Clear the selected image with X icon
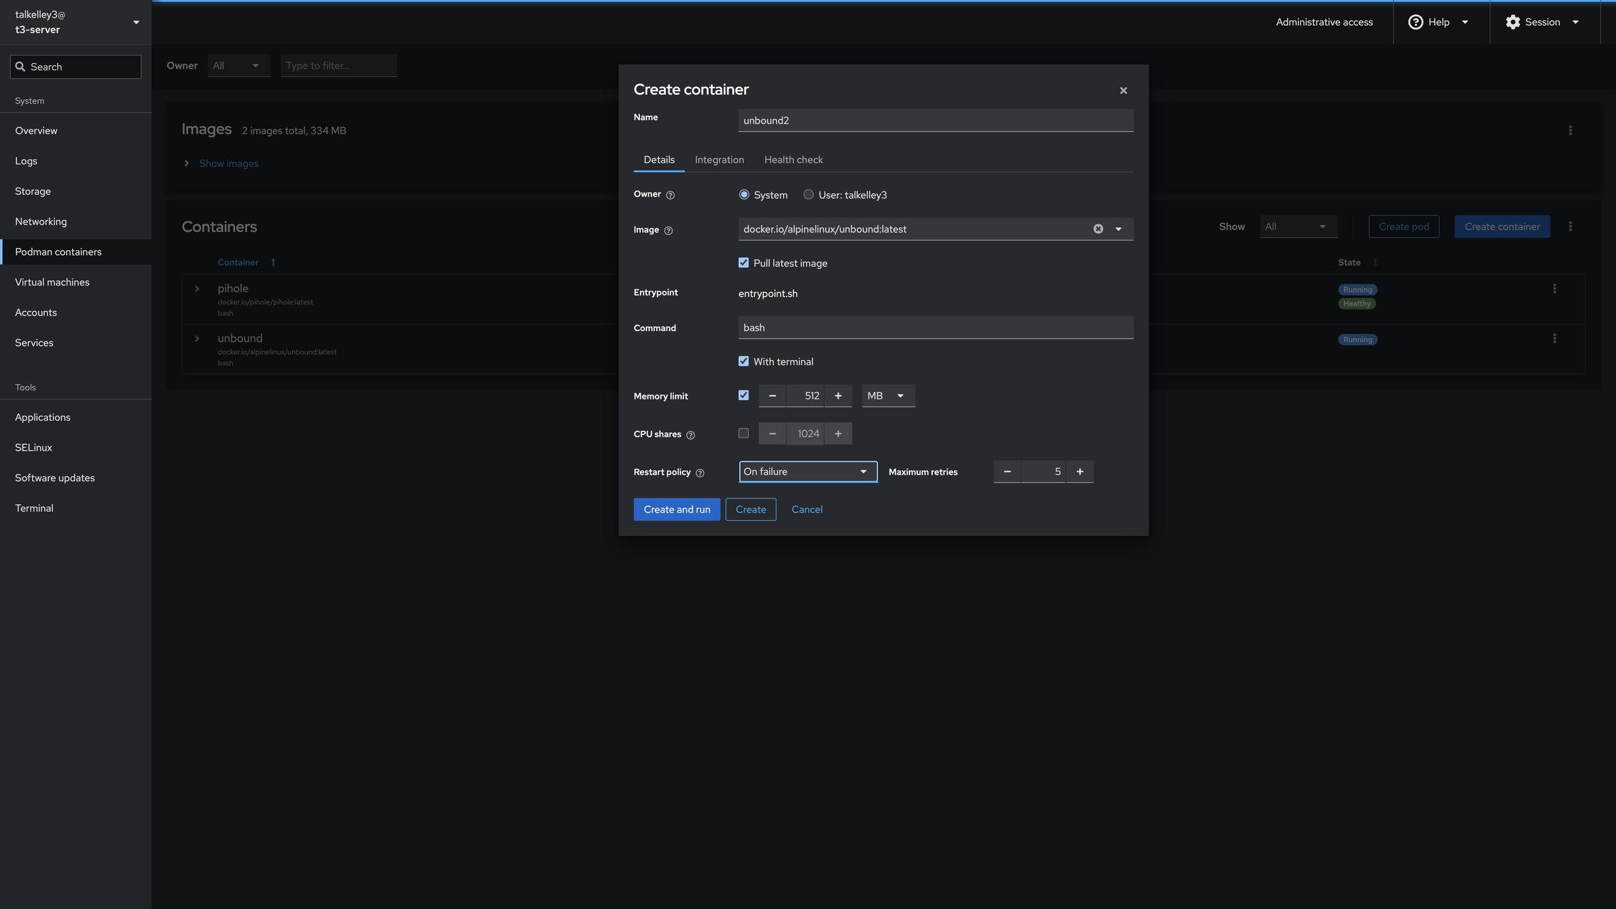Viewport: 1616px width, 909px height. coord(1098,229)
